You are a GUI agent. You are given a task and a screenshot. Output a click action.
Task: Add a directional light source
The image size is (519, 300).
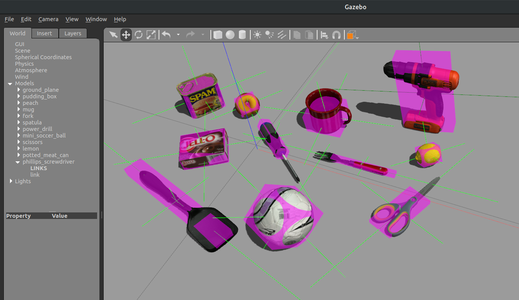tap(282, 35)
